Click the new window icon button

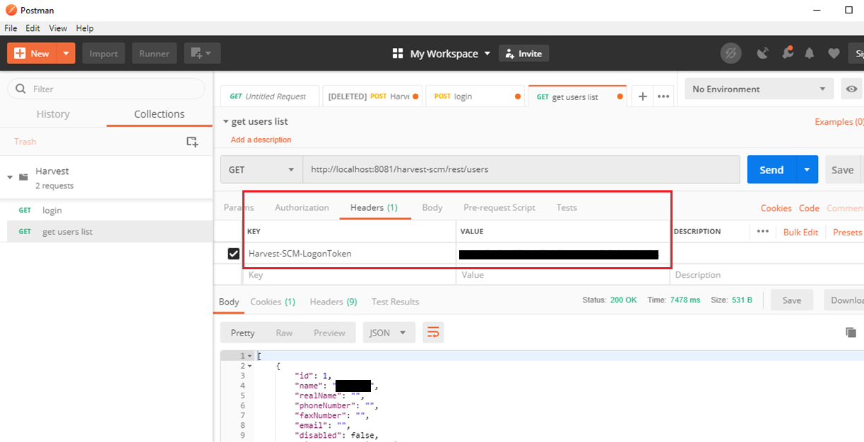[202, 54]
